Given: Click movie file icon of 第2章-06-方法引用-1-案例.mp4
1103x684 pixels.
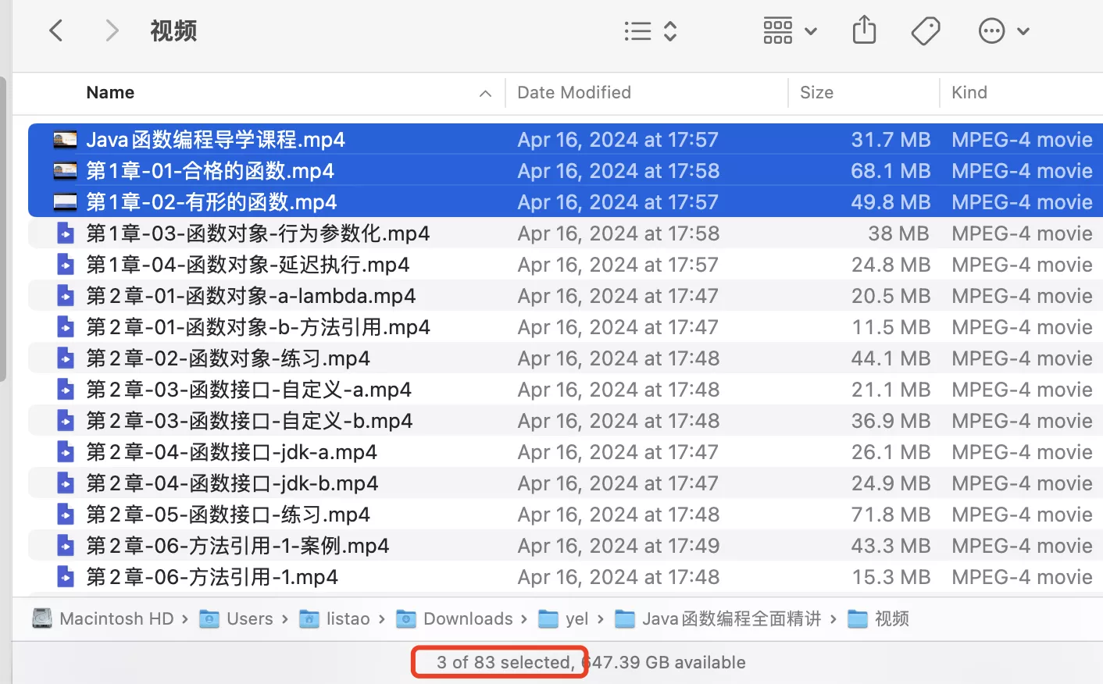Looking at the screenshot, I should click(66, 546).
